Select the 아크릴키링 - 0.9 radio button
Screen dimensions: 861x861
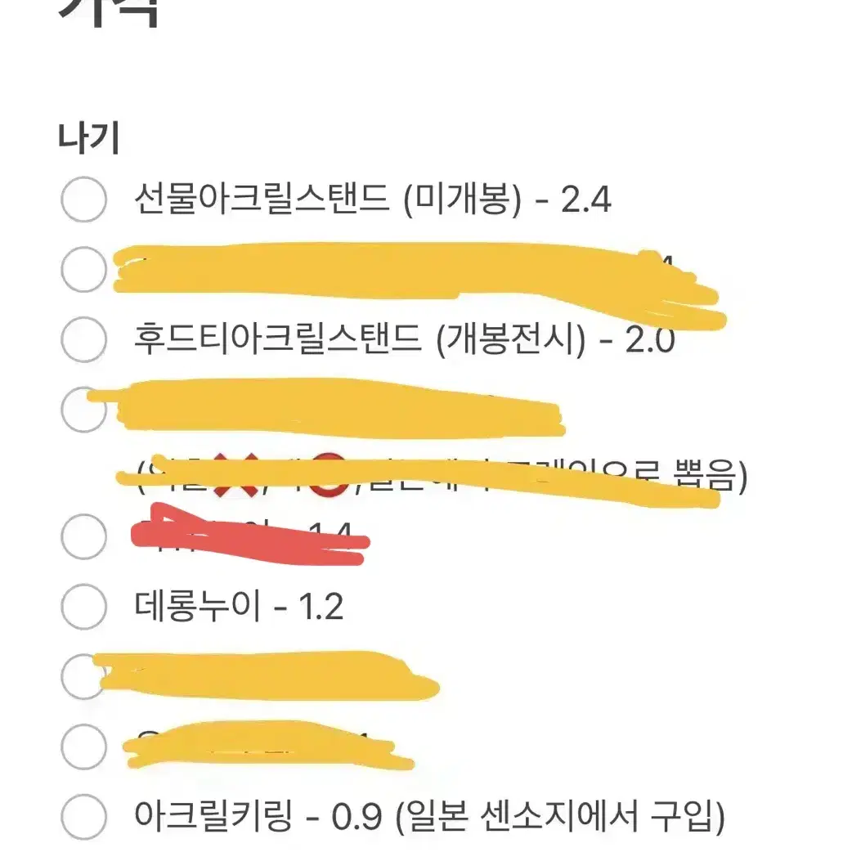point(83,817)
